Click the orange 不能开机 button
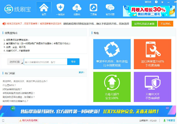The width and height of the screenshot is (177, 124). point(165,24)
